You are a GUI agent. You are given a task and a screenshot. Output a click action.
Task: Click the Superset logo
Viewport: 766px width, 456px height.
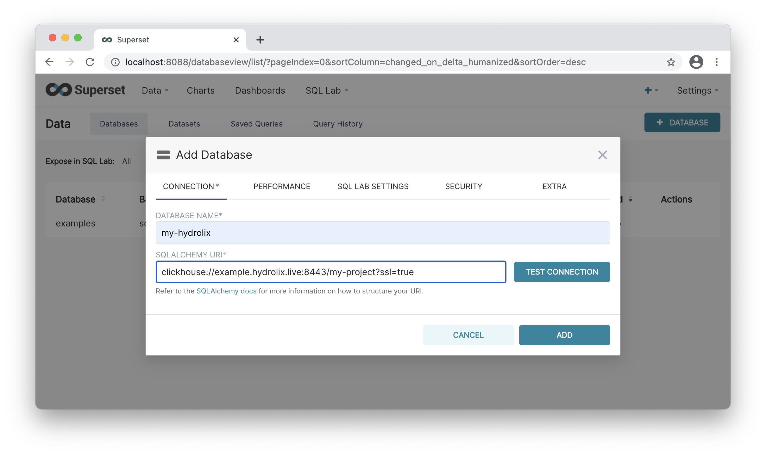tap(85, 90)
